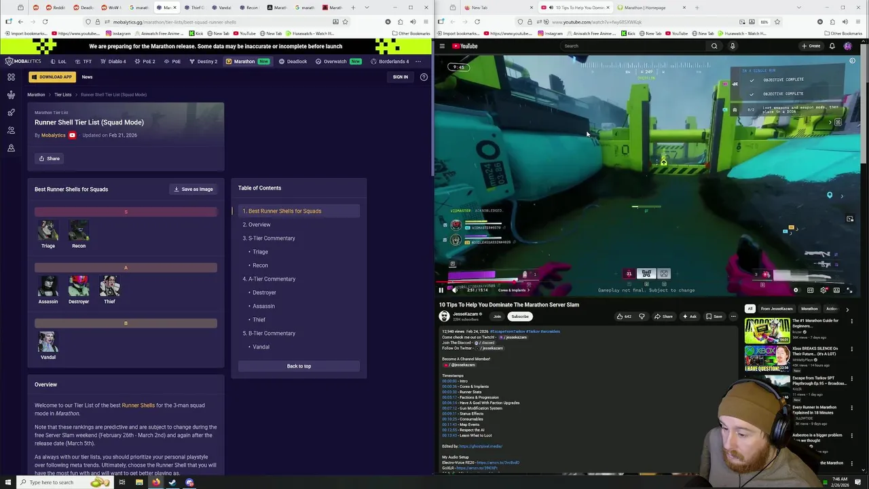Reload the YouTube browser window
Viewport: 869px width, 489px height.
point(477,22)
